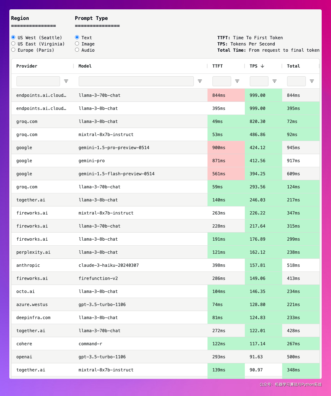Open the Provider column filter icon
Screen dimensions: 331x396
pos(66,81)
